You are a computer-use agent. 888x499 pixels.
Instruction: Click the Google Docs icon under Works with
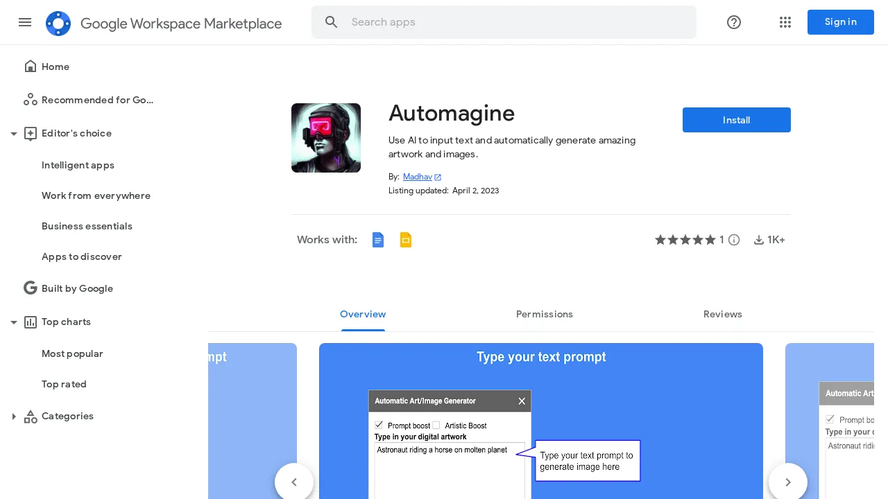pyautogui.click(x=378, y=240)
